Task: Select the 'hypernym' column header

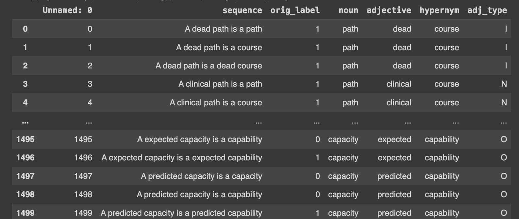Action: (x=439, y=10)
